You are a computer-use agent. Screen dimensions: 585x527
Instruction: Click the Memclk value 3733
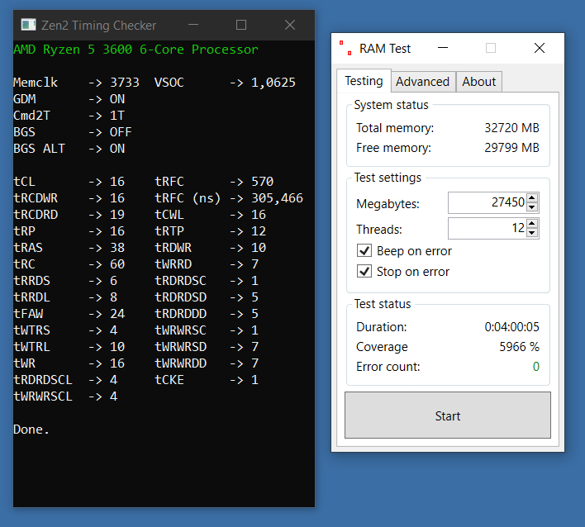125,83
